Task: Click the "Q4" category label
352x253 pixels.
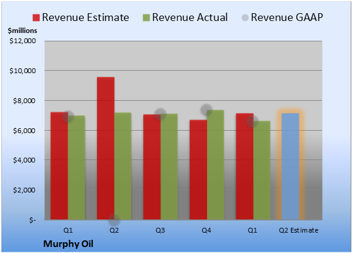Action: coord(207,230)
